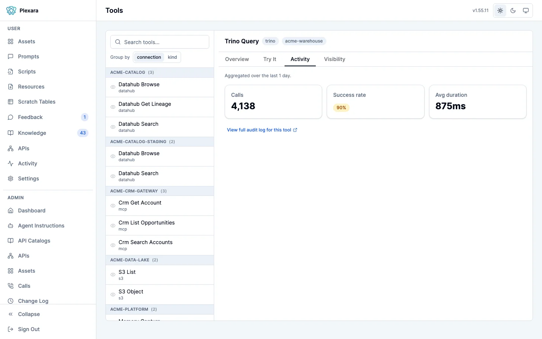Select the S3 Object tool

pos(160,295)
